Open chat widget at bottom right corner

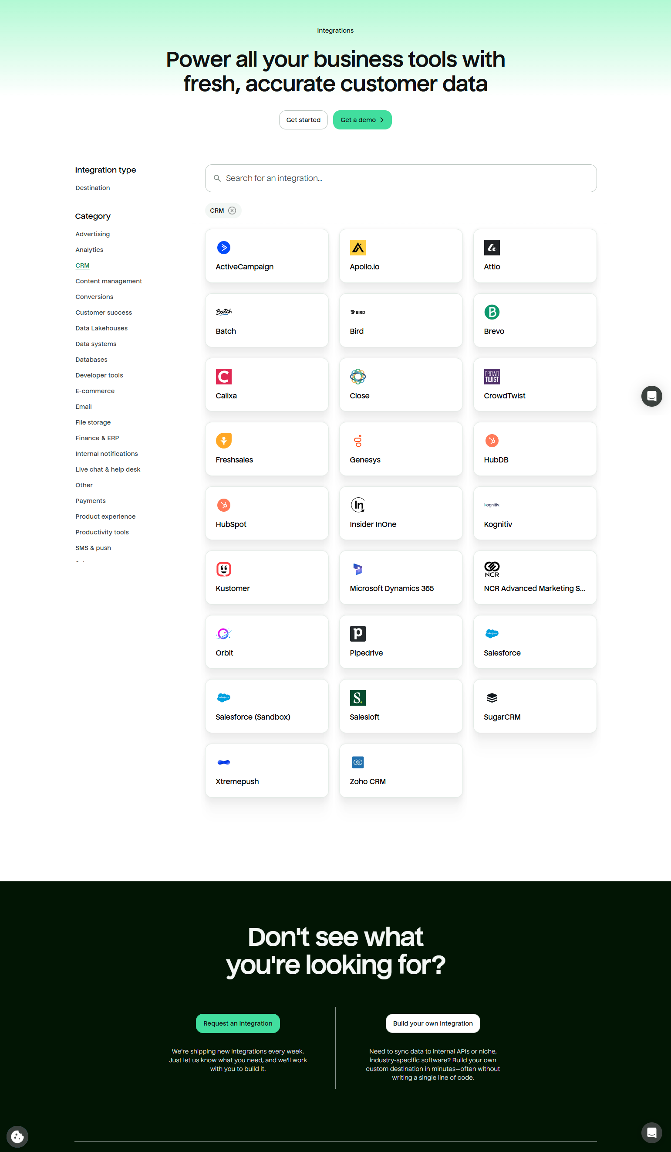pos(651,1132)
